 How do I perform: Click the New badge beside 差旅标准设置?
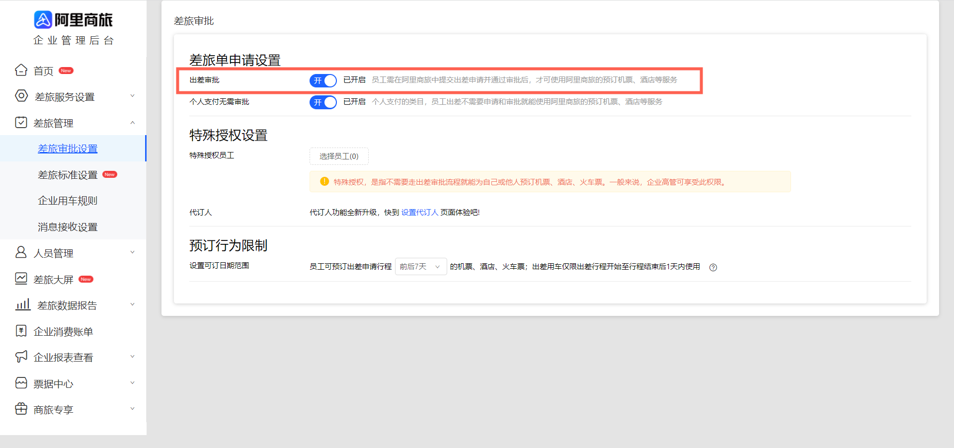(110, 174)
